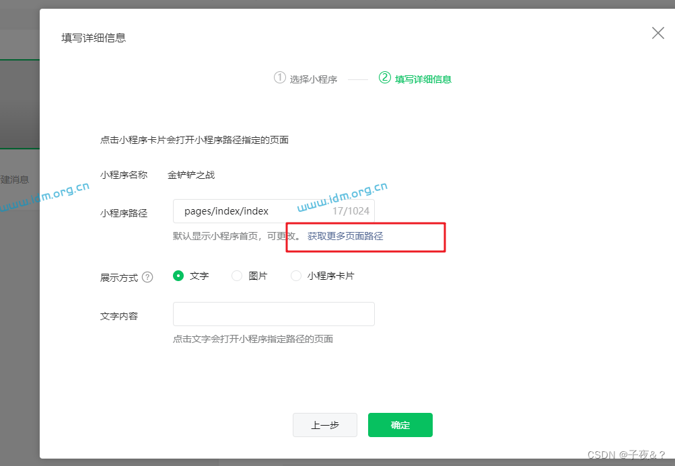Image resolution: width=675 pixels, height=466 pixels.
Task: Click the 点击小程序卡片会打开小程序路径指定的页面 description
Action: tap(194, 140)
